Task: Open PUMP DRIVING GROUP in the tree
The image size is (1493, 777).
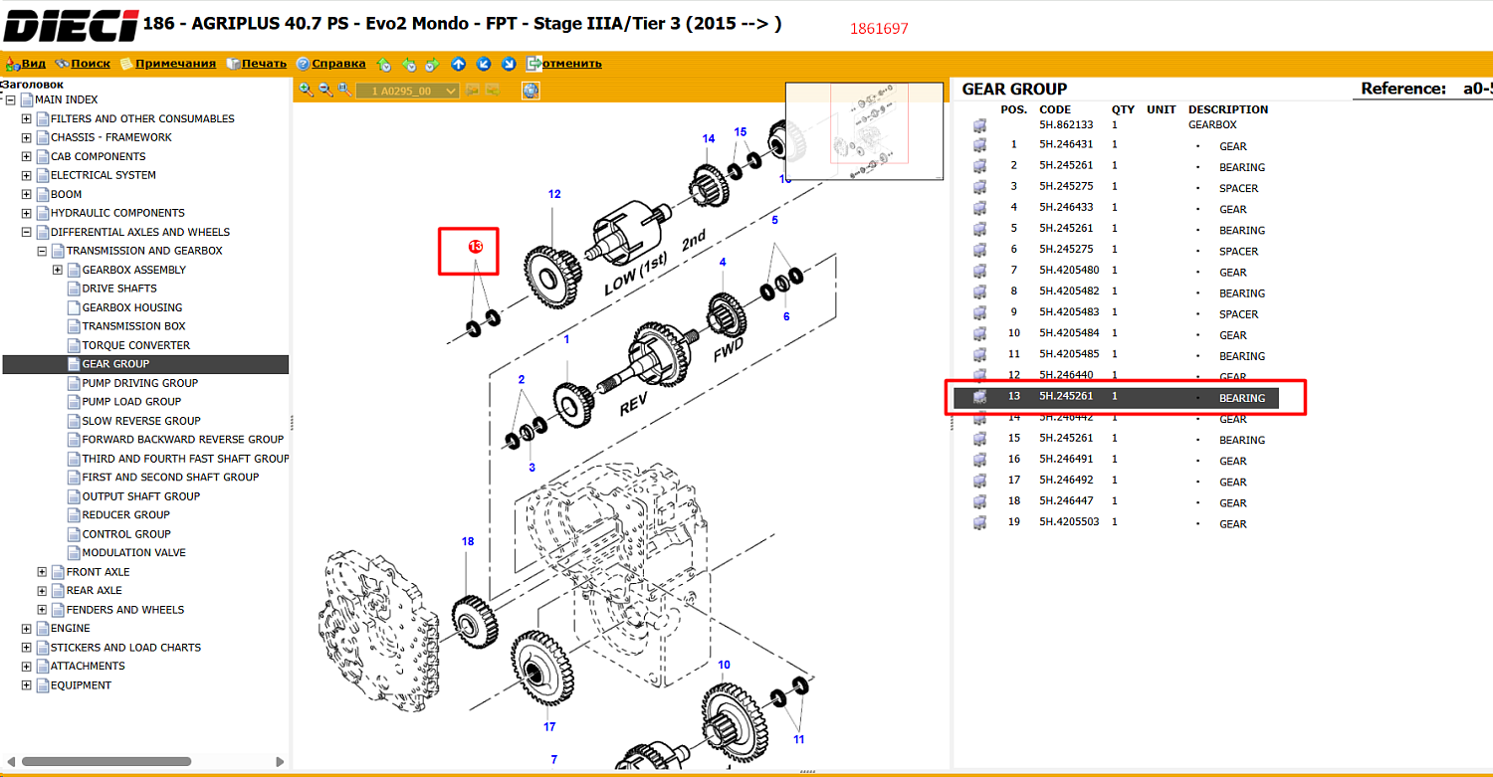Action: (140, 383)
